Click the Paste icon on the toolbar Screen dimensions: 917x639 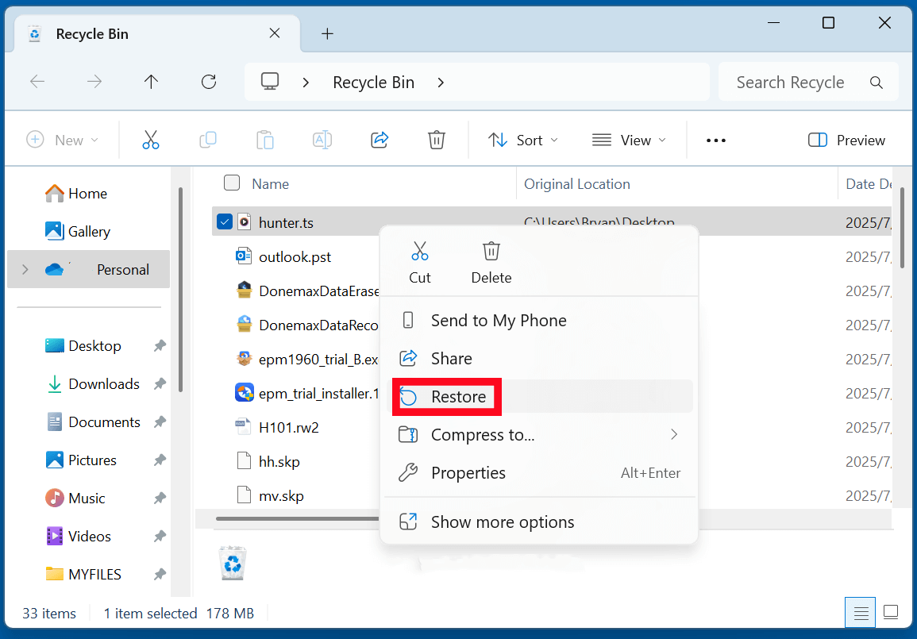(265, 140)
